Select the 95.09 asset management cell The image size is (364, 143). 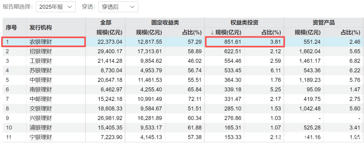313,90
